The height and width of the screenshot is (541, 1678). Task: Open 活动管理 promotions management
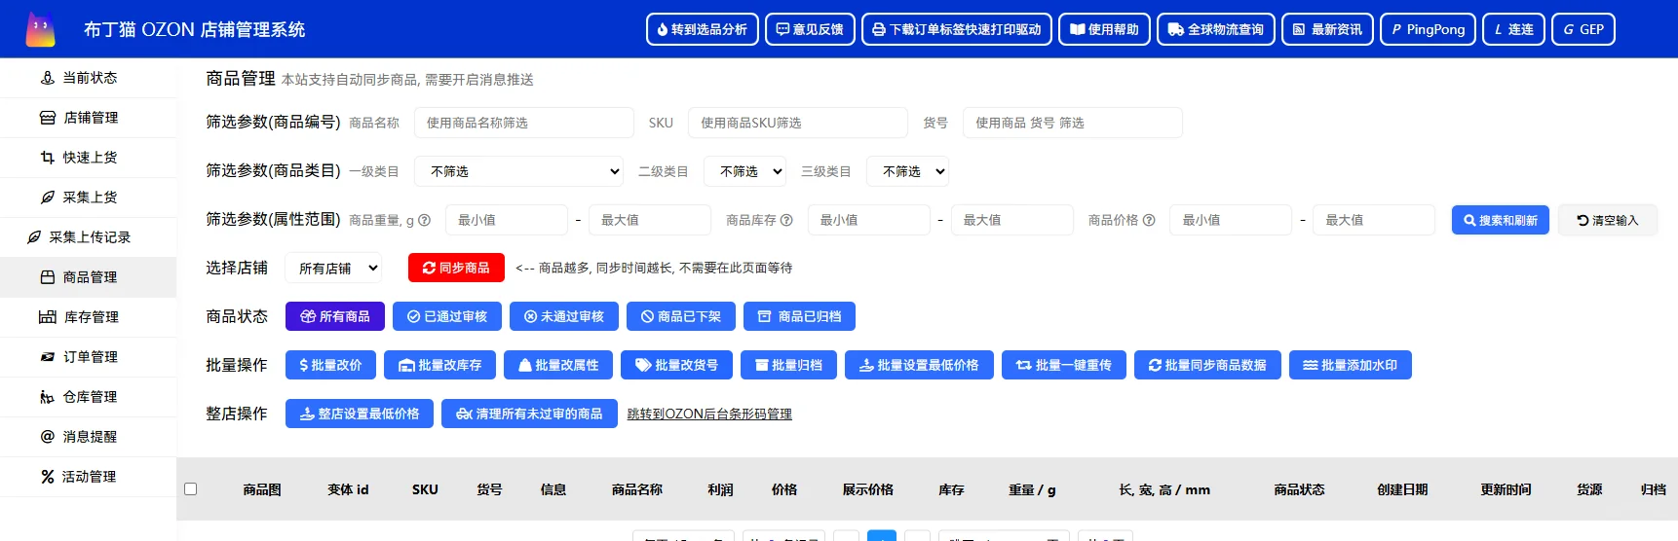pos(88,477)
